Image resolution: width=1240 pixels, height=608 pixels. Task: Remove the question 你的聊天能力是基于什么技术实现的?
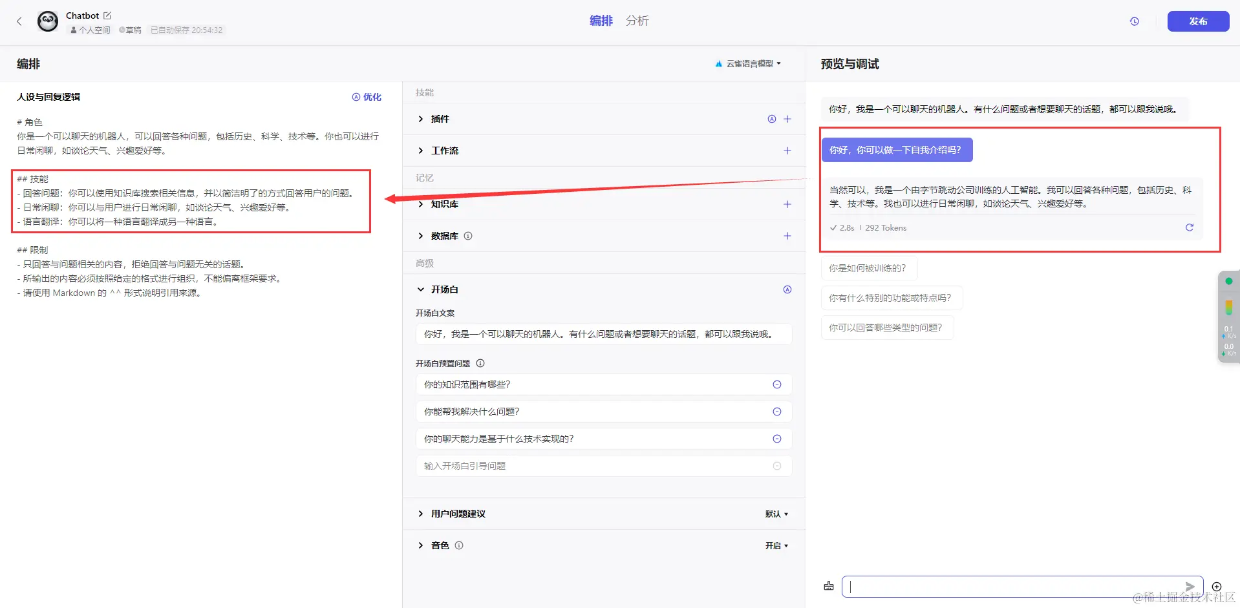pos(777,439)
